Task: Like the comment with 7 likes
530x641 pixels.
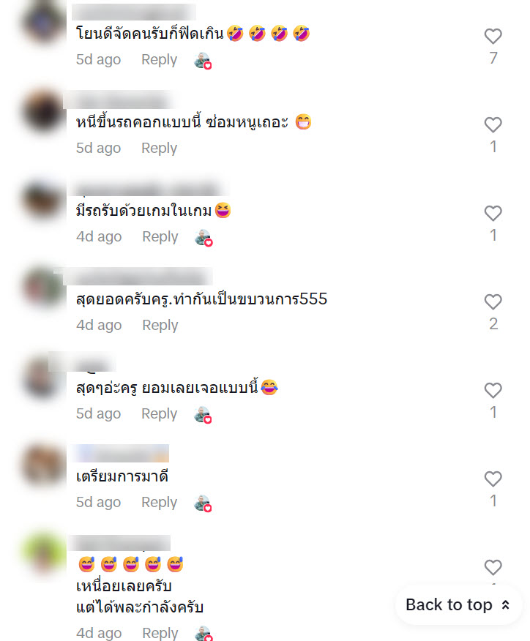Action: coord(493,36)
